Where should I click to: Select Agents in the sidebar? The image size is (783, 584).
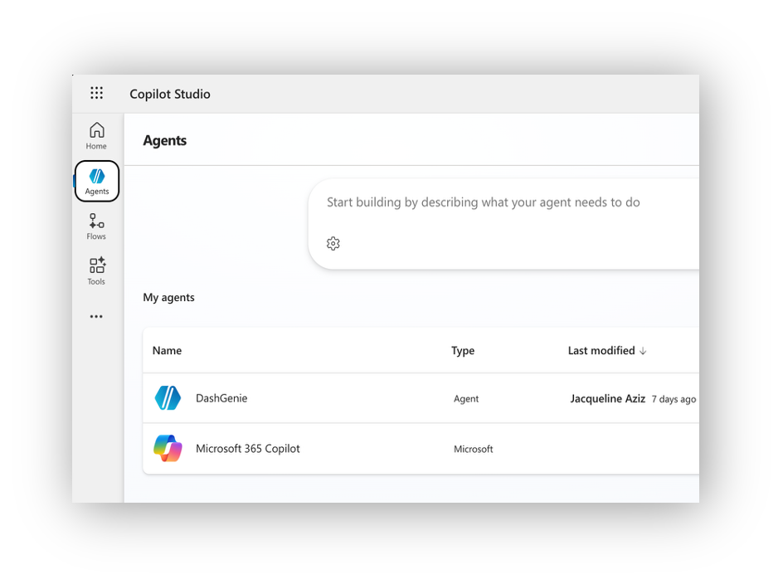click(97, 182)
